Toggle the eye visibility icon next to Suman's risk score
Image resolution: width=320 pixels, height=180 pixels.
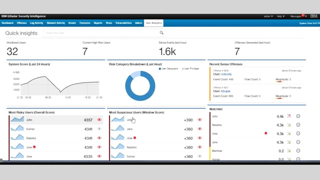[99, 129]
